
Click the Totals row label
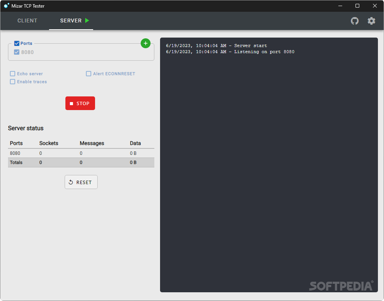coord(16,162)
